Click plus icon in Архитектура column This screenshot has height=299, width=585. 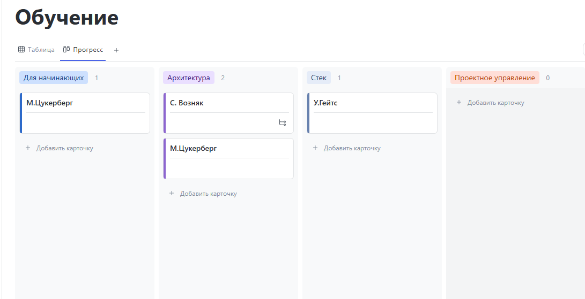[172, 194]
